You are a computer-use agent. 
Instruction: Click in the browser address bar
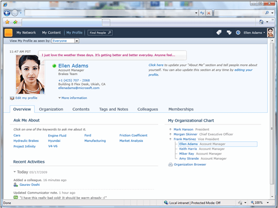110,13
